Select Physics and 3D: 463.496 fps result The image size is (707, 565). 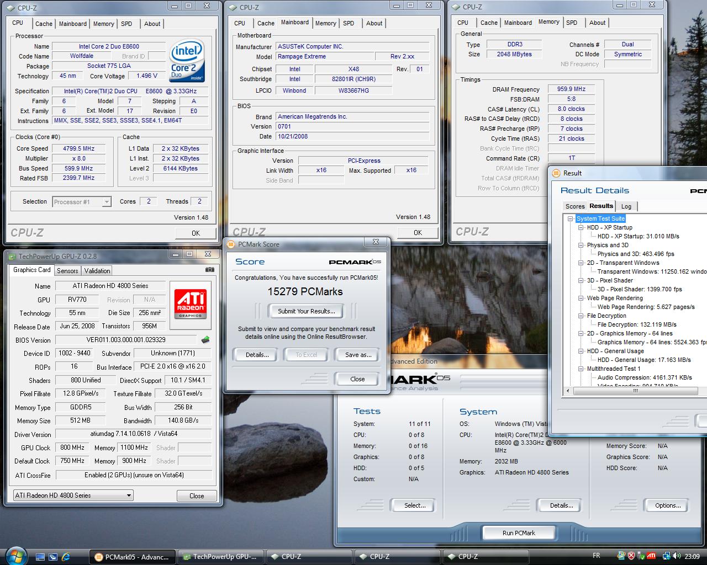(636, 254)
